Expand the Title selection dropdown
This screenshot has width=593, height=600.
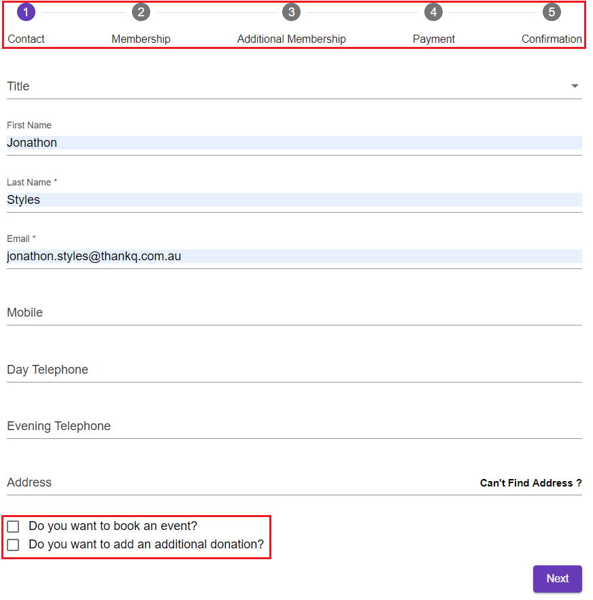tap(575, 86)
